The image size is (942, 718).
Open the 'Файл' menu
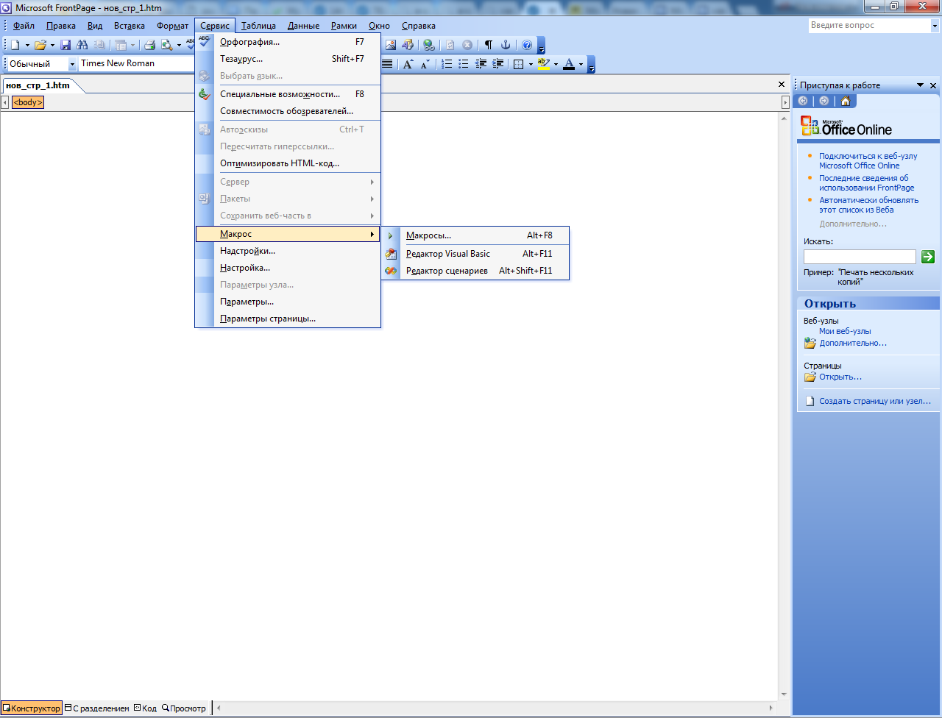pos(24,26)
